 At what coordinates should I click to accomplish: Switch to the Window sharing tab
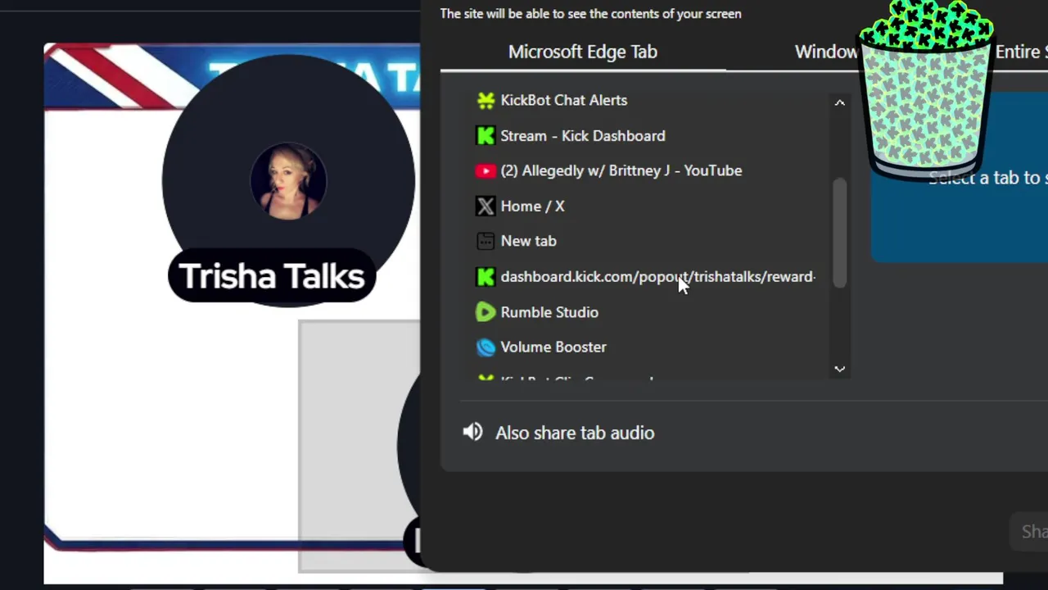pos(826,52)
